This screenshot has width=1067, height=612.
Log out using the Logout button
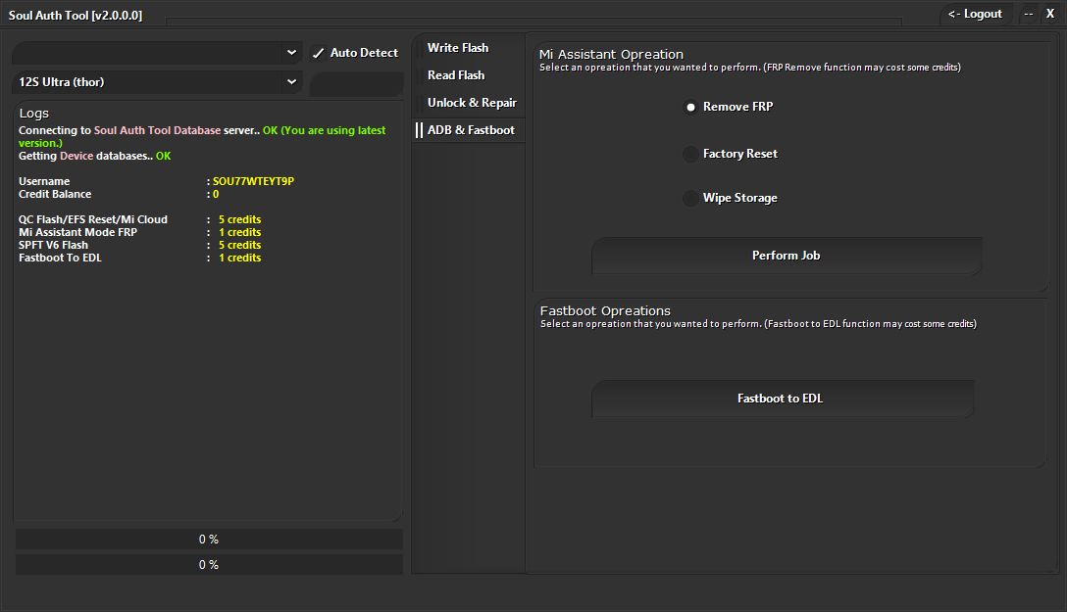point(975,14)
